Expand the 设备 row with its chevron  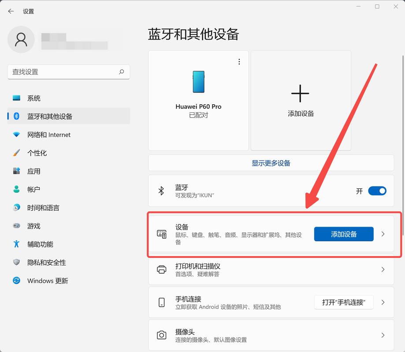click(x=383, y=234)
